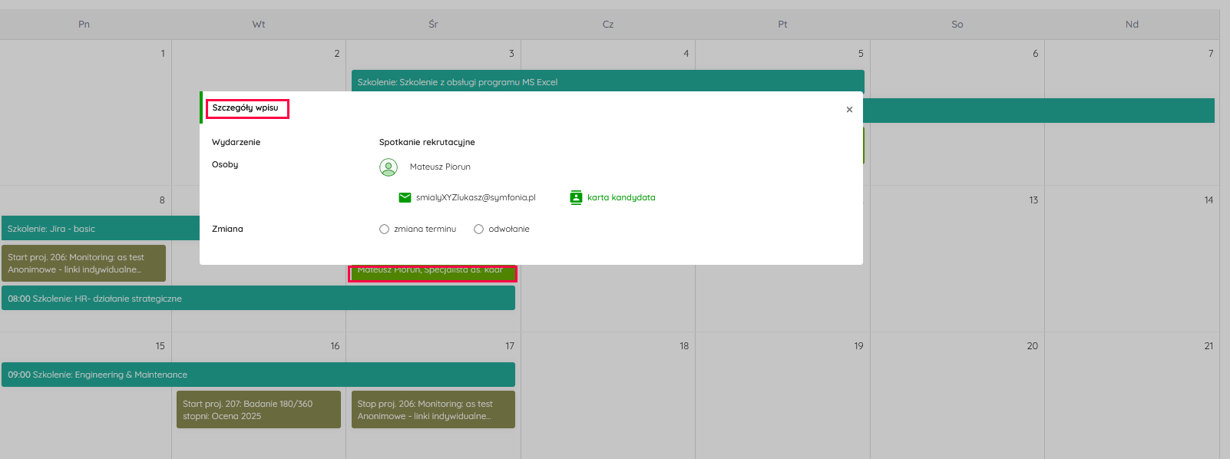This screenshot has width=1230, height=459.
Task: Choose the odwołanie radio option
Action: click(x=478, y=229)
